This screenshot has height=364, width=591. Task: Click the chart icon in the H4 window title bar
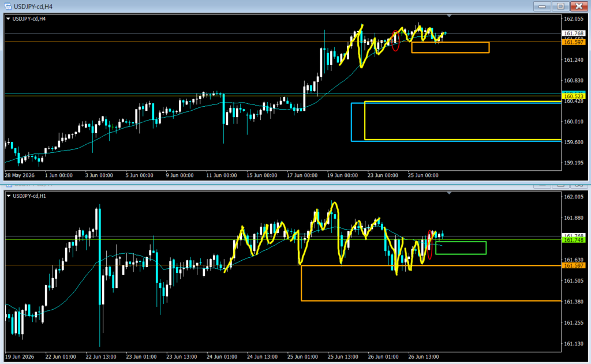pyautogui.click(x=8, y=6)
